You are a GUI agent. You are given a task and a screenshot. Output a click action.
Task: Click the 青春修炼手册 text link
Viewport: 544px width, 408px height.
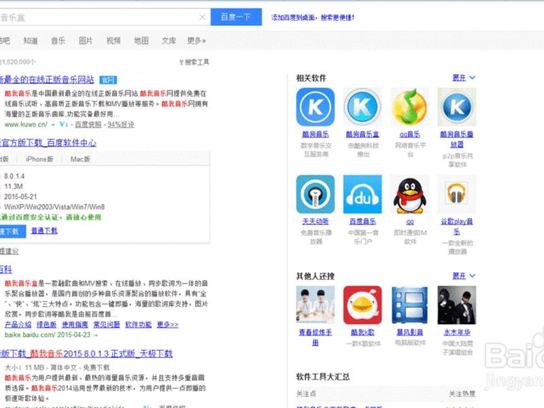click(316, 337)
